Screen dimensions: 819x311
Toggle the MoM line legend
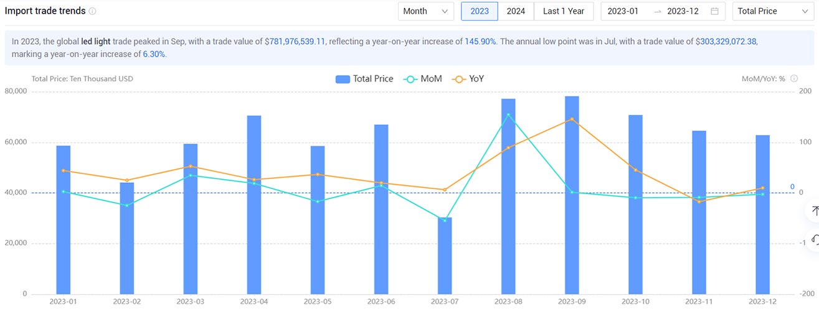tap(423, 79)
